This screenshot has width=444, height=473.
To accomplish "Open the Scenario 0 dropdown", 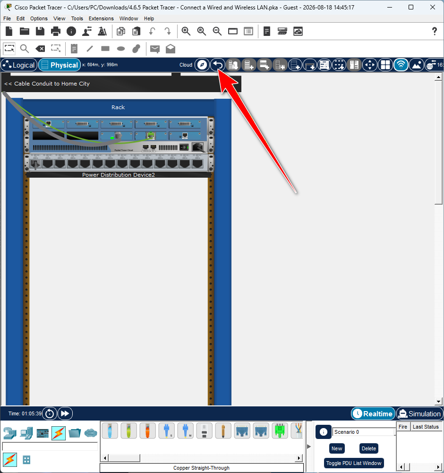I will [363, 432].
